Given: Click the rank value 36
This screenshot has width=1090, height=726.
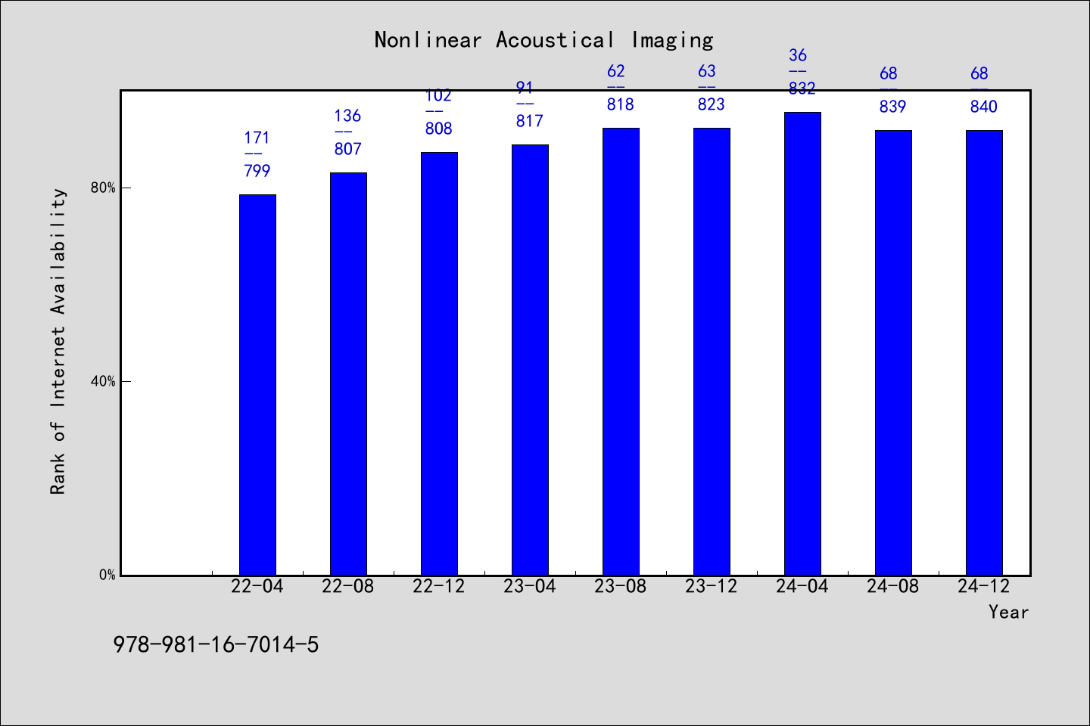Looking at the screenshot, I should (798, 55).
